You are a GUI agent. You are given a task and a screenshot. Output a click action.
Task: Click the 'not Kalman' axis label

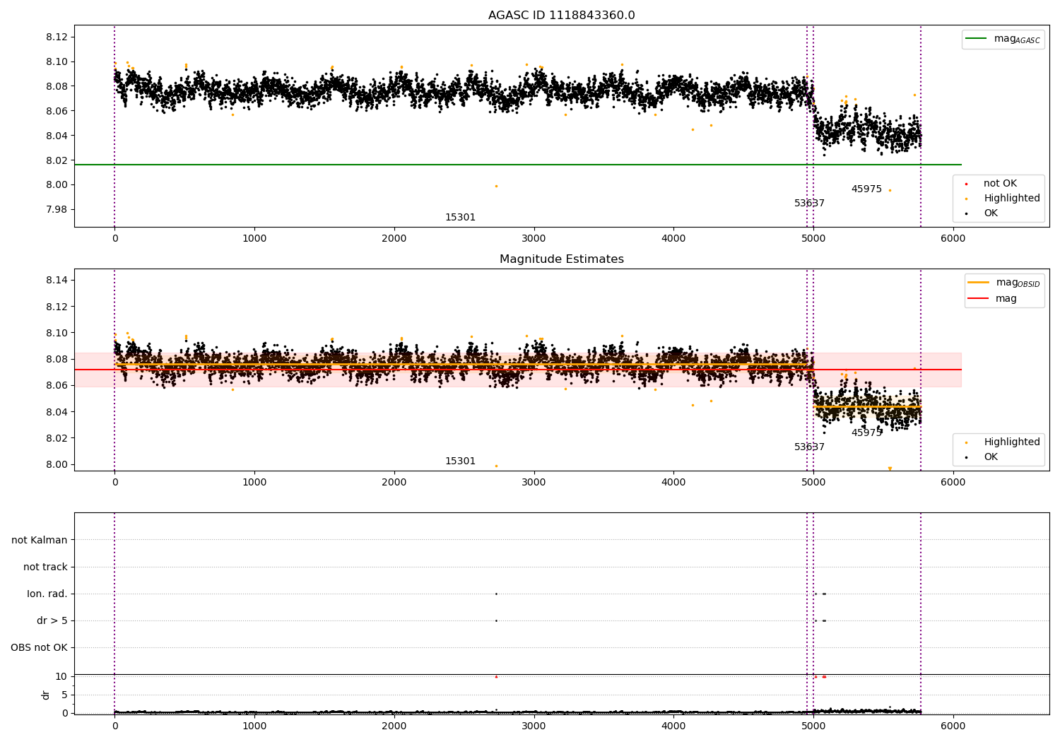(x=40, y=541)
